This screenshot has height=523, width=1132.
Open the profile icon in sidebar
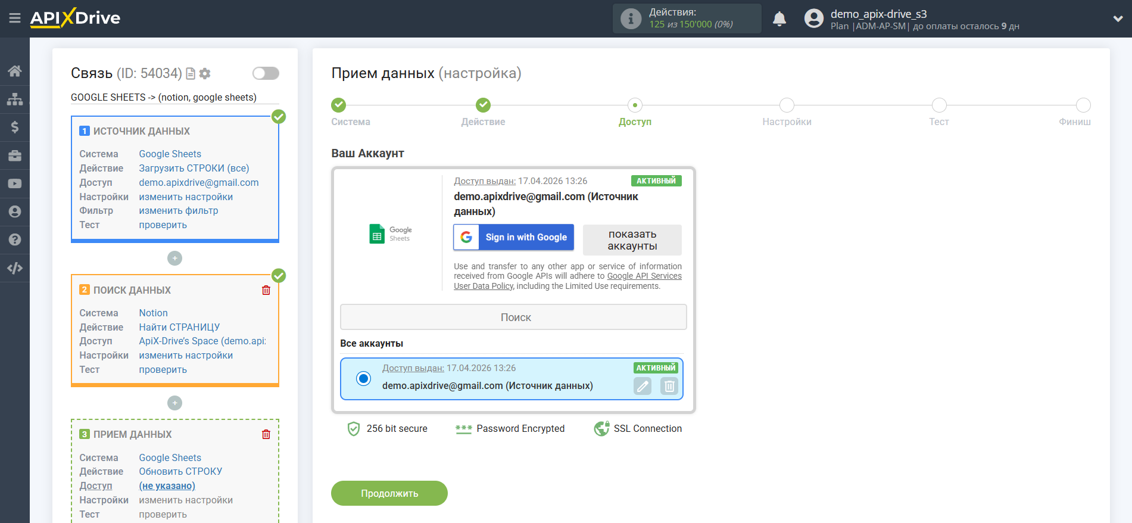coord(15,211)
